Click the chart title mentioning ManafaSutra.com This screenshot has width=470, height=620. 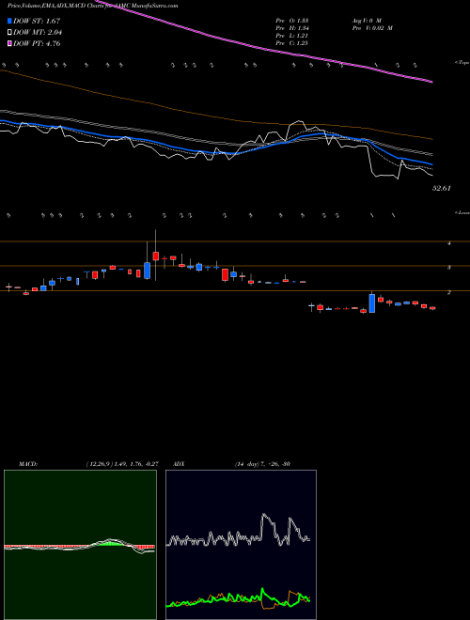pos(92,6)
